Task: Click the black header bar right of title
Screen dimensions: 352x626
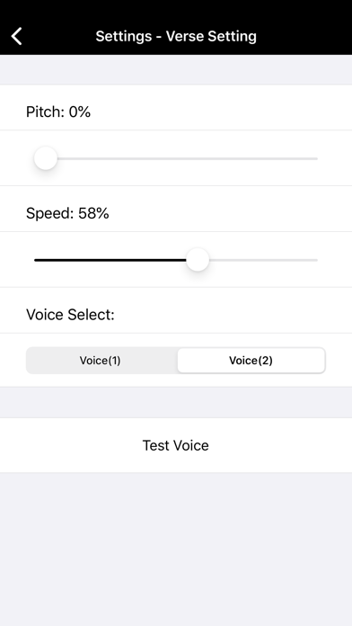Action: (x=304, y=36)
